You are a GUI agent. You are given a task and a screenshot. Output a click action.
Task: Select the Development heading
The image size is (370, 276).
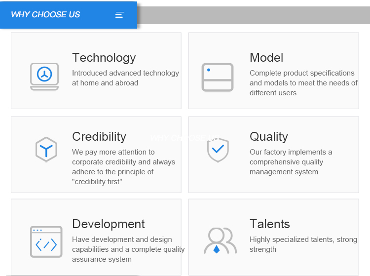109,224
